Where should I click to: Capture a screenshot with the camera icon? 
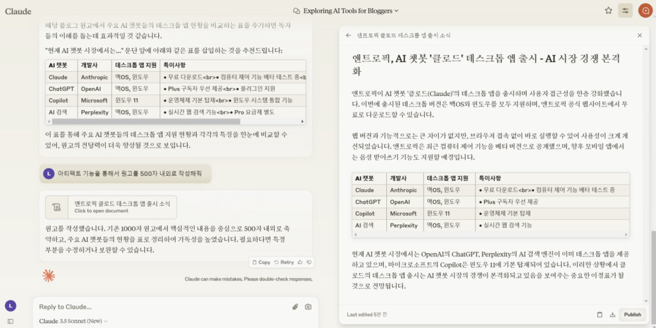308,307
